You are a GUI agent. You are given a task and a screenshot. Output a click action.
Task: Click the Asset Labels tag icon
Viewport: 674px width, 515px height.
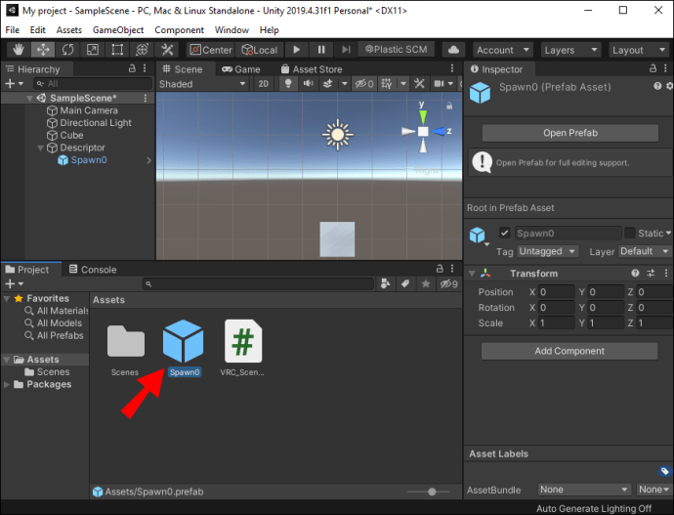coord(664,471)
